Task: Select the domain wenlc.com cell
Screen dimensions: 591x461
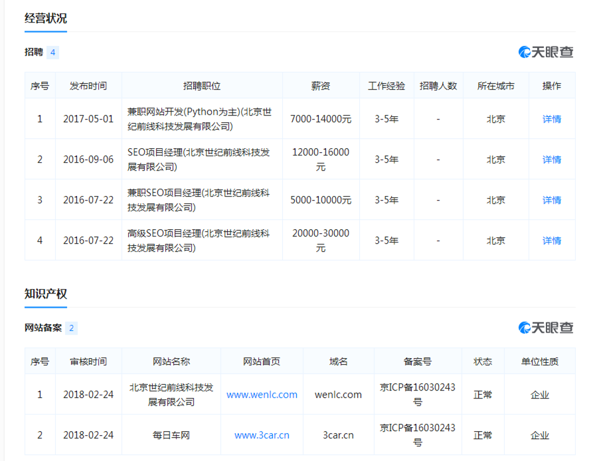Action: pos(338,395)
